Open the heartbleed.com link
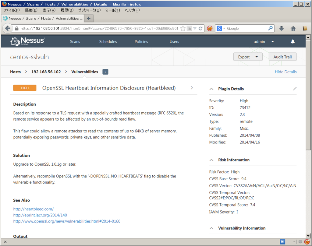 (x=34, y=209)
